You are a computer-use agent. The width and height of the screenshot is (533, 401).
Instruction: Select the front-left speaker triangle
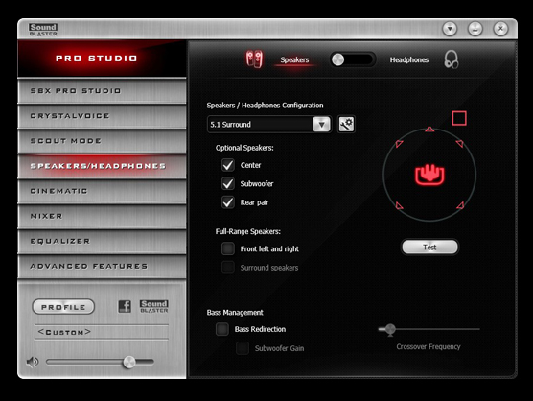pos(400,144)
